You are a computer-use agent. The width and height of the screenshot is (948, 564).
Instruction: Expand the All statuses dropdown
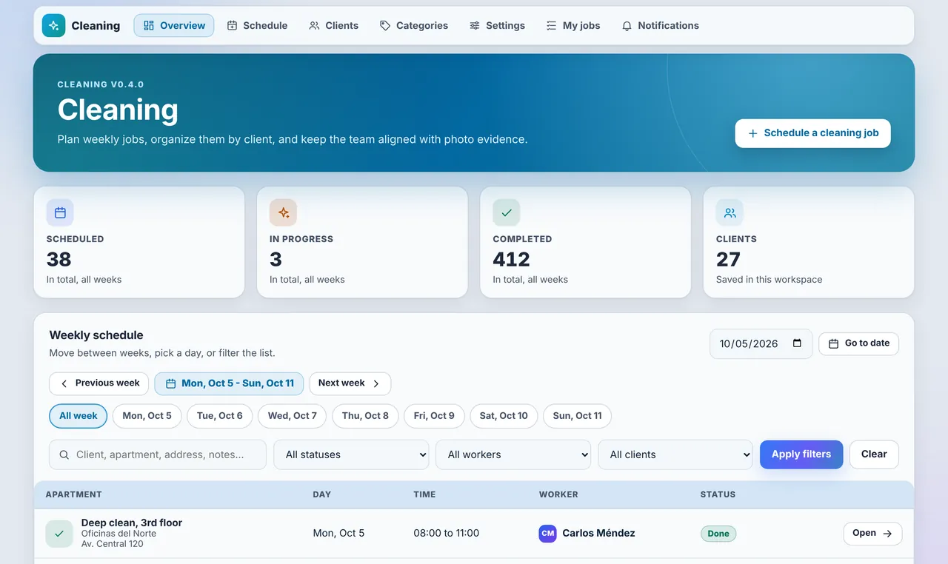(x=352, y=454)
